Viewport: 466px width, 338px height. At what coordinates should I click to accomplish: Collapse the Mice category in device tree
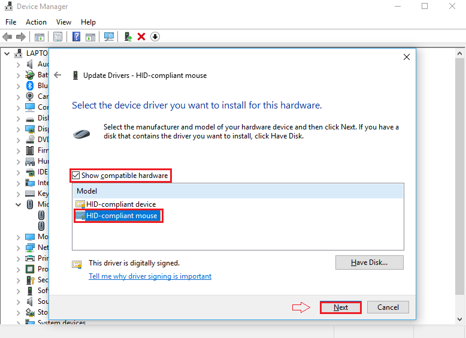(17, 204)
